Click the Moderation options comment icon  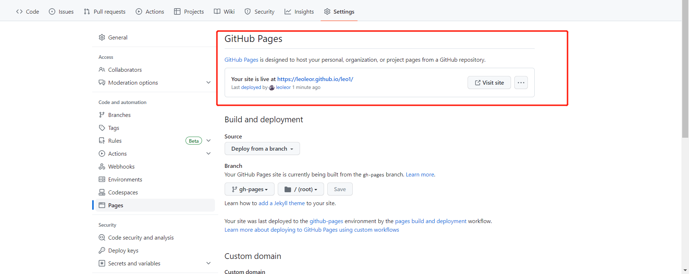coord(102,82)
